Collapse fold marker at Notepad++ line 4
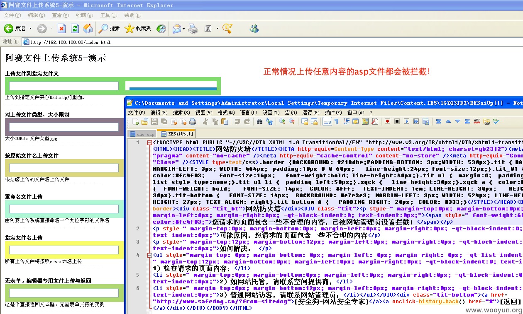523x314 pixels. 149,255
